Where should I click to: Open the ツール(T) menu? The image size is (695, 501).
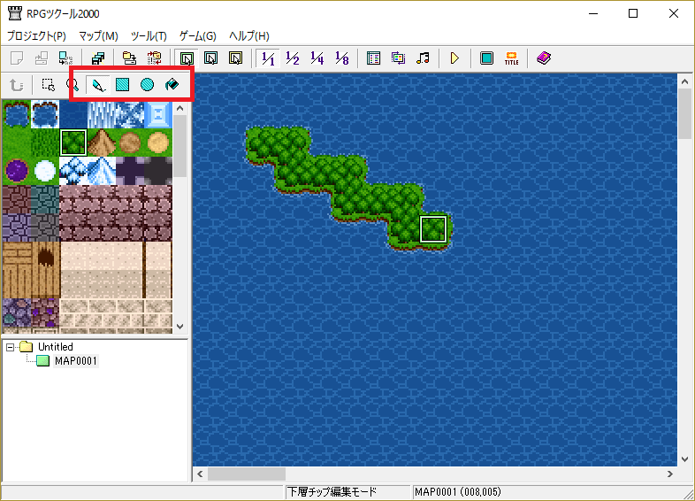149,36
